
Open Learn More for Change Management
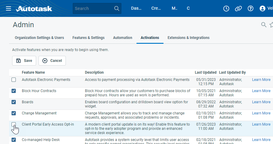261,113
